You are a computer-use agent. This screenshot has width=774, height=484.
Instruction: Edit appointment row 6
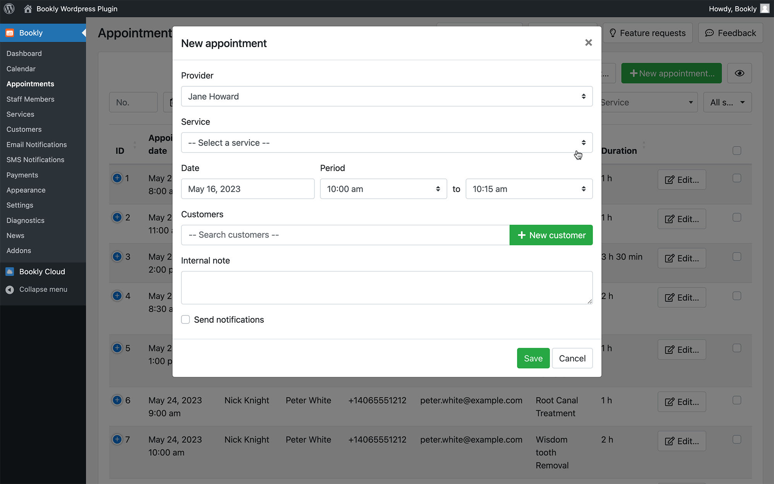pos(682,402)
